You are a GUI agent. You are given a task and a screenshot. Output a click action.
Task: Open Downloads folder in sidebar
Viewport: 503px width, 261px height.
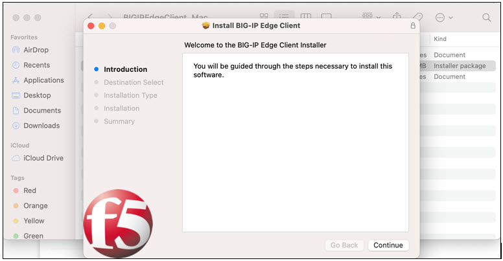tap(41, 126)
